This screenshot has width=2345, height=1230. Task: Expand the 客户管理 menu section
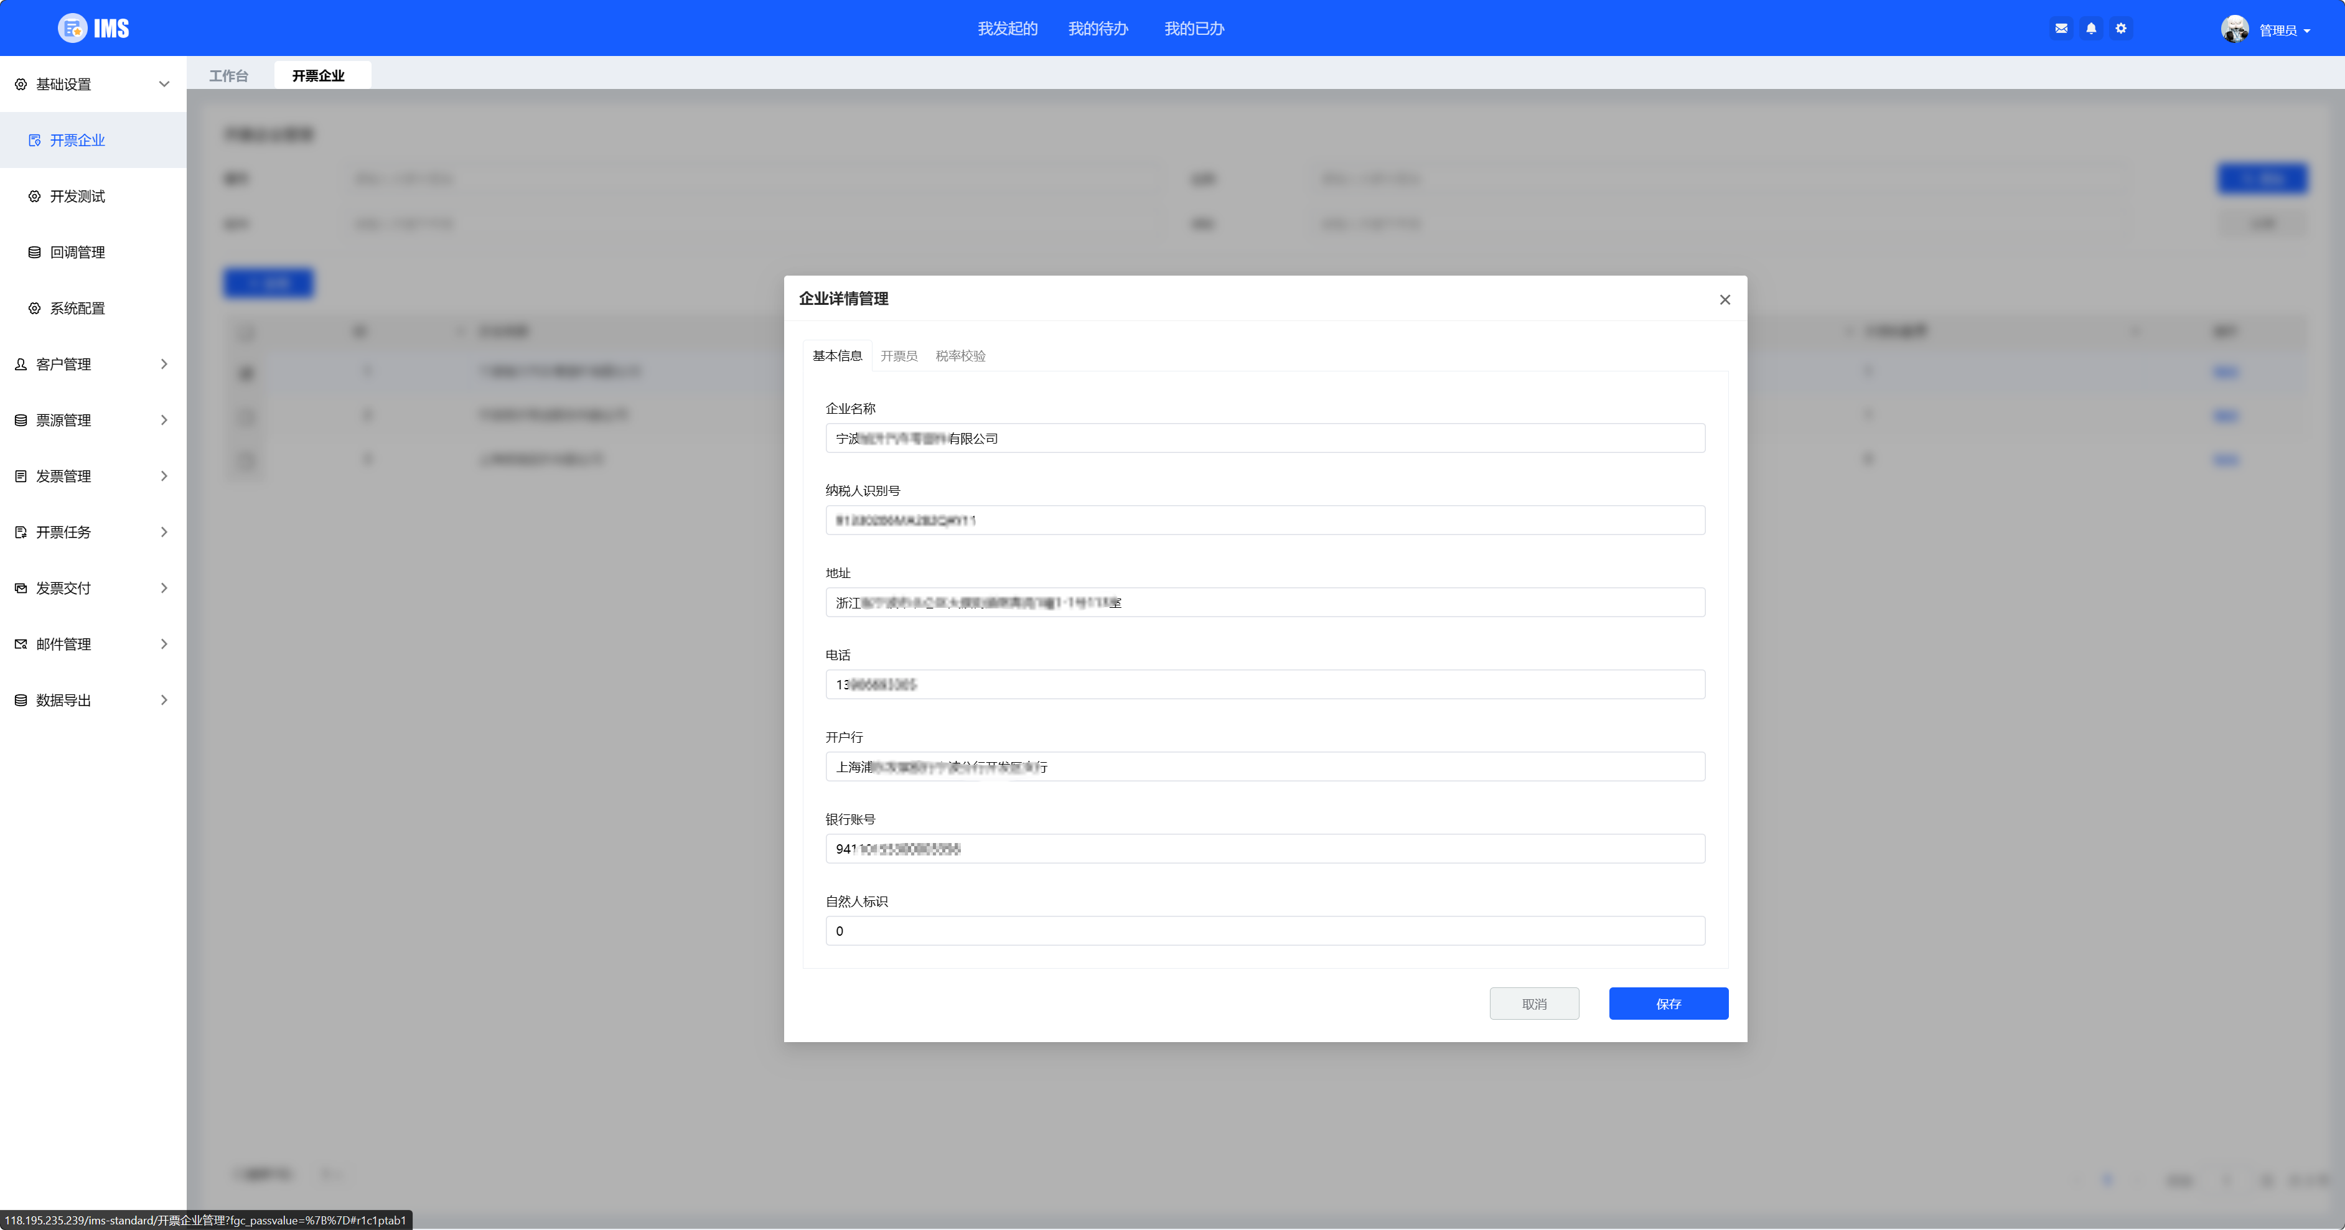point(91,364)
